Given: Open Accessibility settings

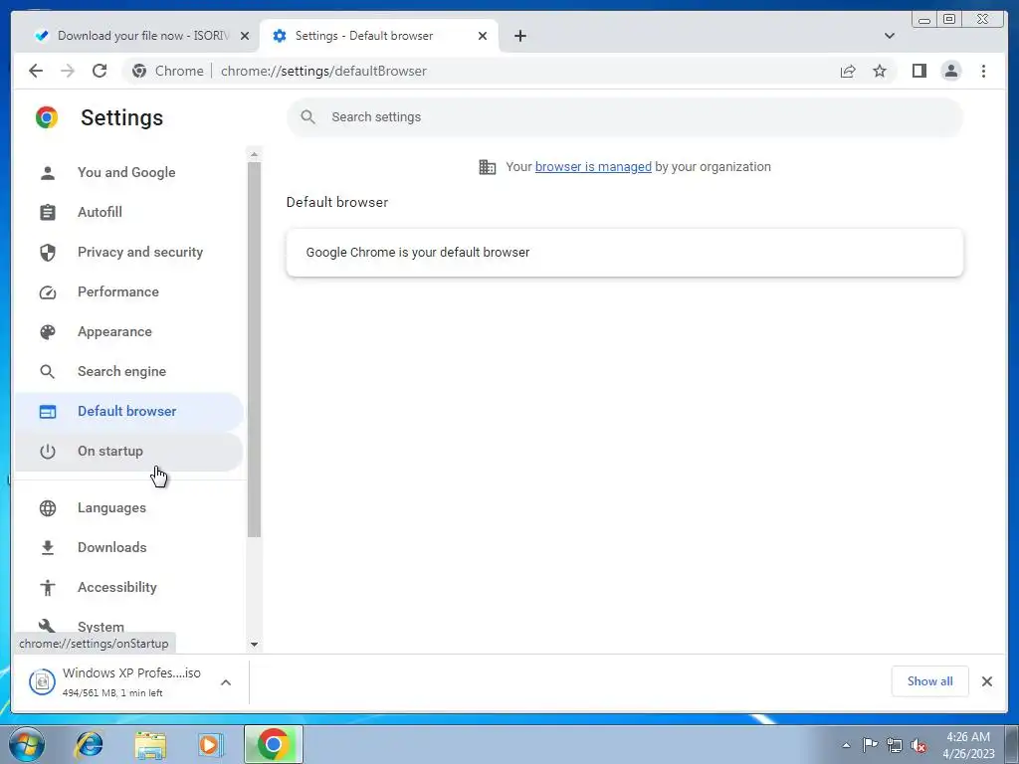Looking at the screenshot, I should [128, 587].
